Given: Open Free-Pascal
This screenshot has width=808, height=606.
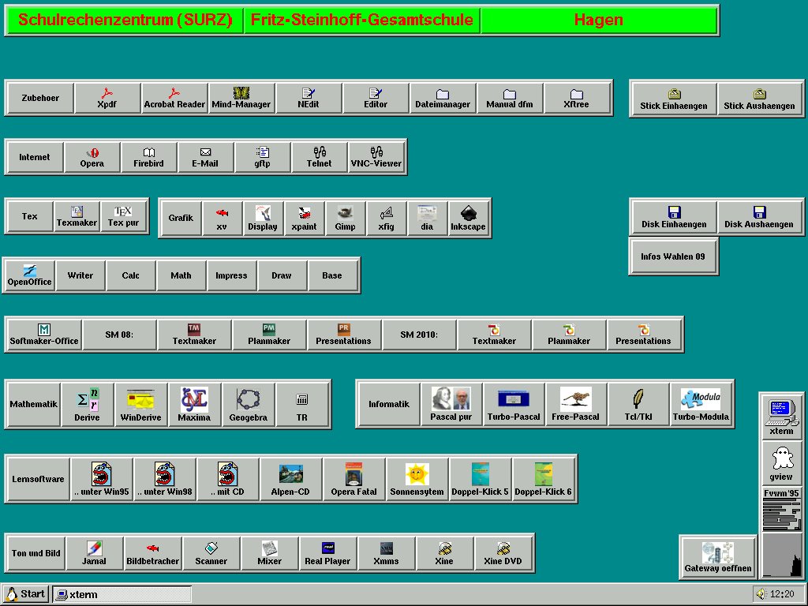Looking at the screenshot, I should 575,404.
